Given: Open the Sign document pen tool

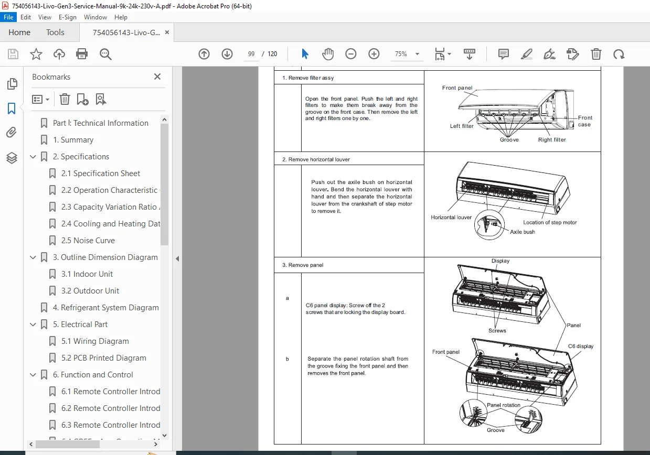Looking at the screenshot, I should click(x=550, y=54).
